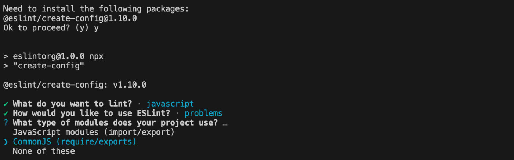Click the @eslint/create-config@1.10.0 package name
Viewport: 514px width, 160px height.
(70, 18)
